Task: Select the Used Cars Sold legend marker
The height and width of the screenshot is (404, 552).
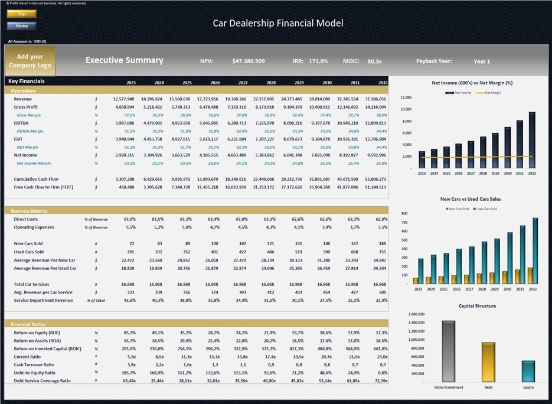Action: [475, 209]
